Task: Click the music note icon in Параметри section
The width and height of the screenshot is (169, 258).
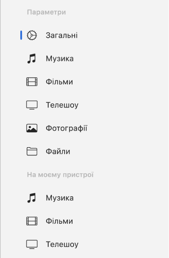Action: pyautogui.click(x=32, y=59)
